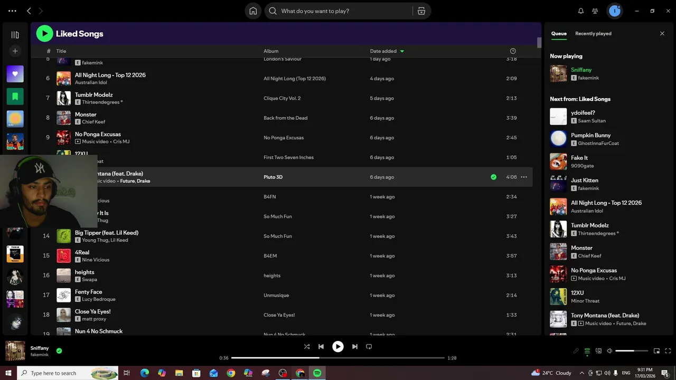Screen dimensions: 676x380
Task: Open Liked Songs heart tile in sidebar
Action: (x=15, y=74)
